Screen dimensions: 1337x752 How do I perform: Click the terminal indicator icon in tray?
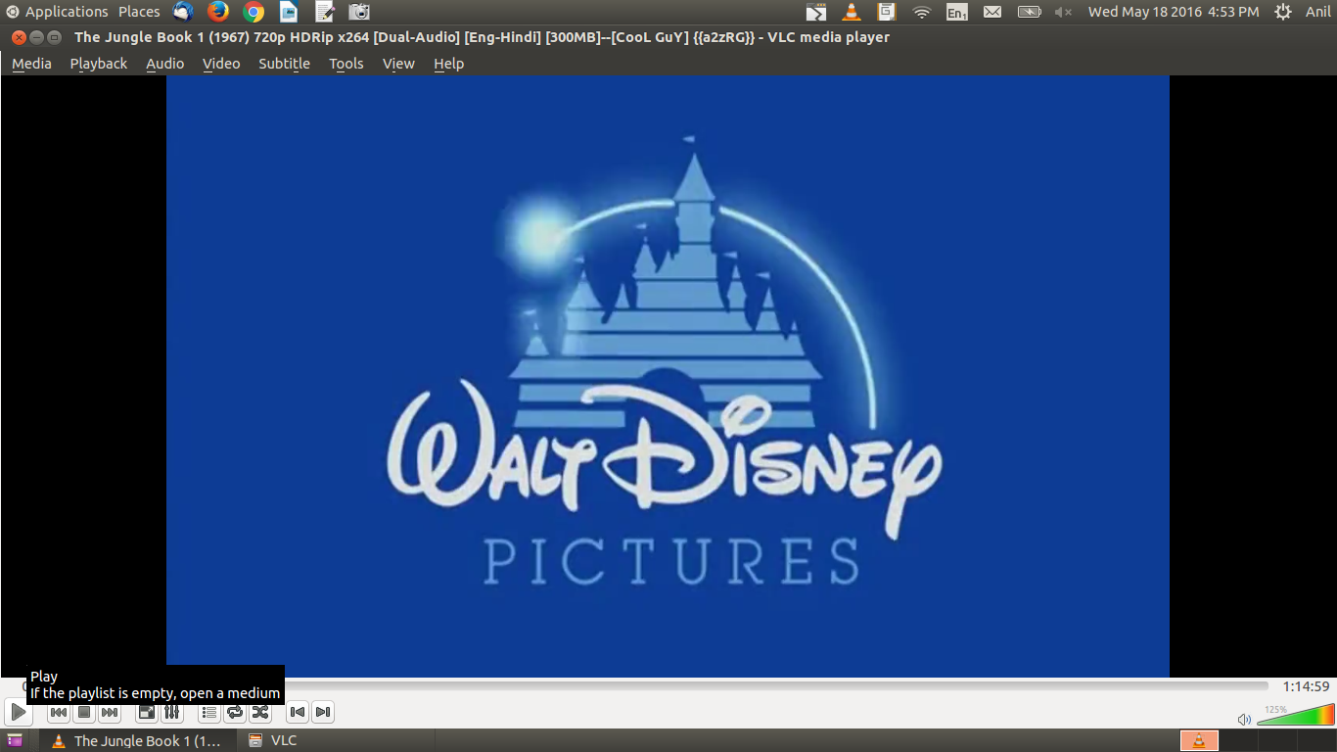(816, 12)
